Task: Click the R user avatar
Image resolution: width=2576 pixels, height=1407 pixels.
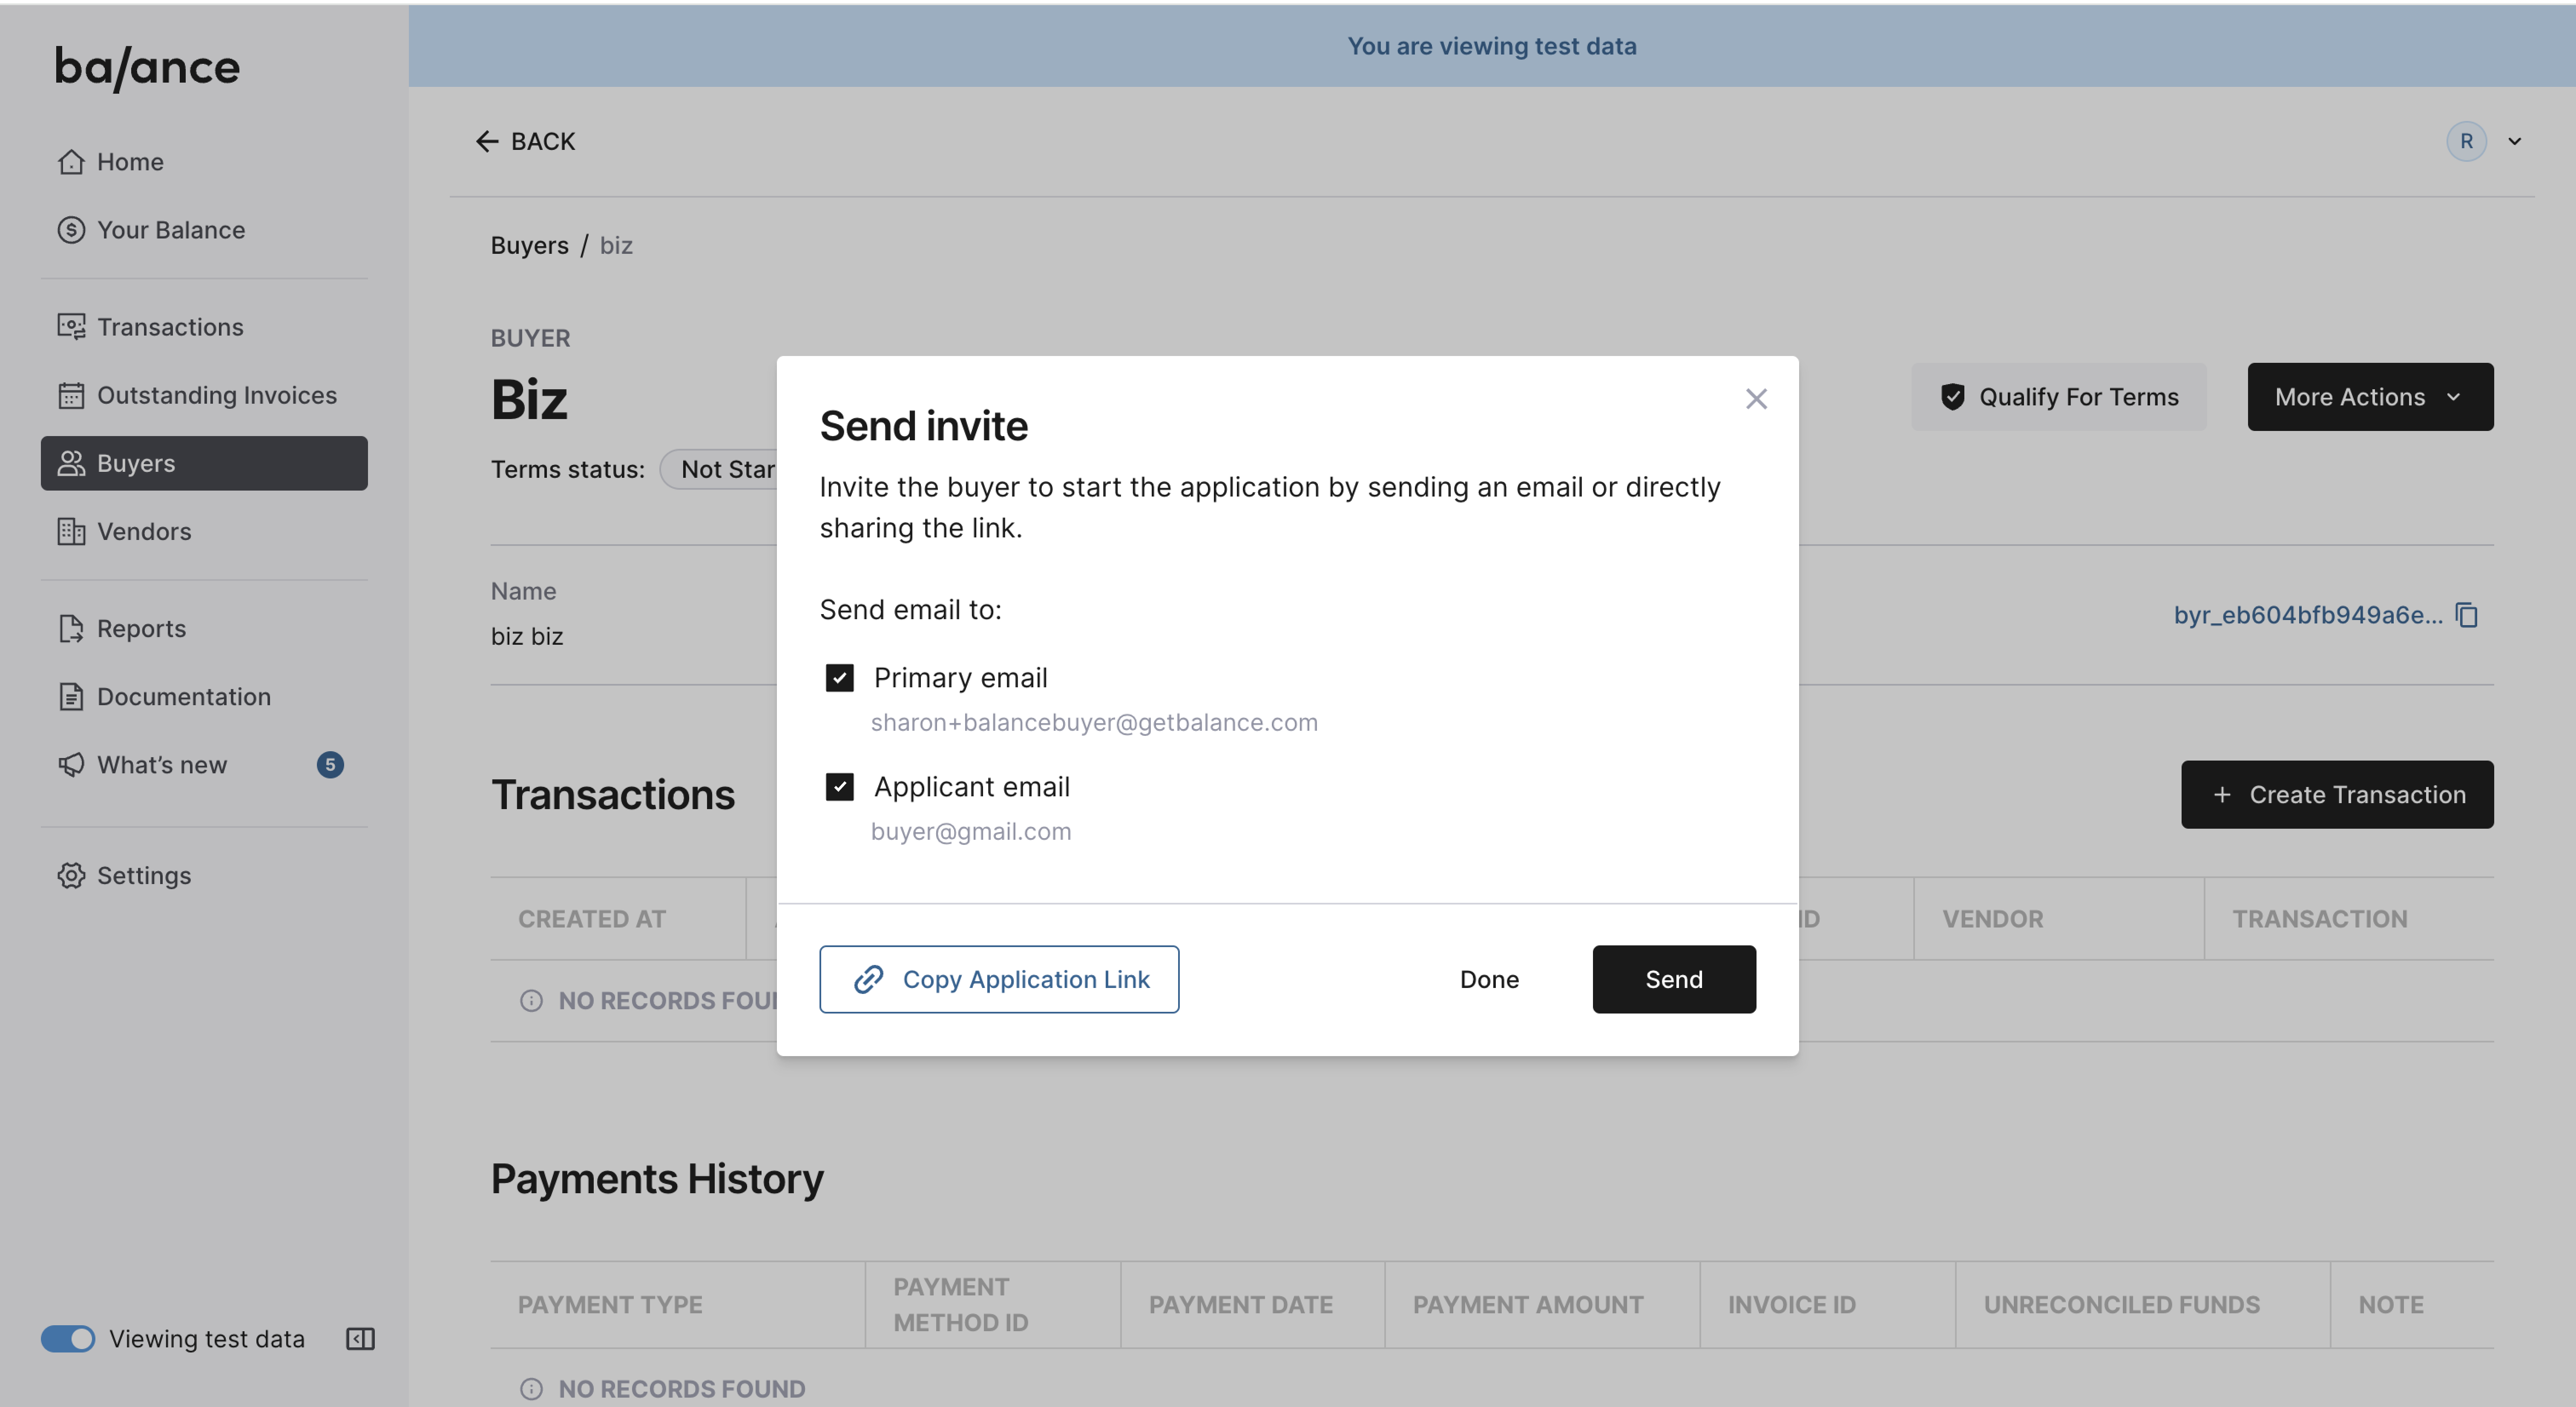Action: [2466, 141]
